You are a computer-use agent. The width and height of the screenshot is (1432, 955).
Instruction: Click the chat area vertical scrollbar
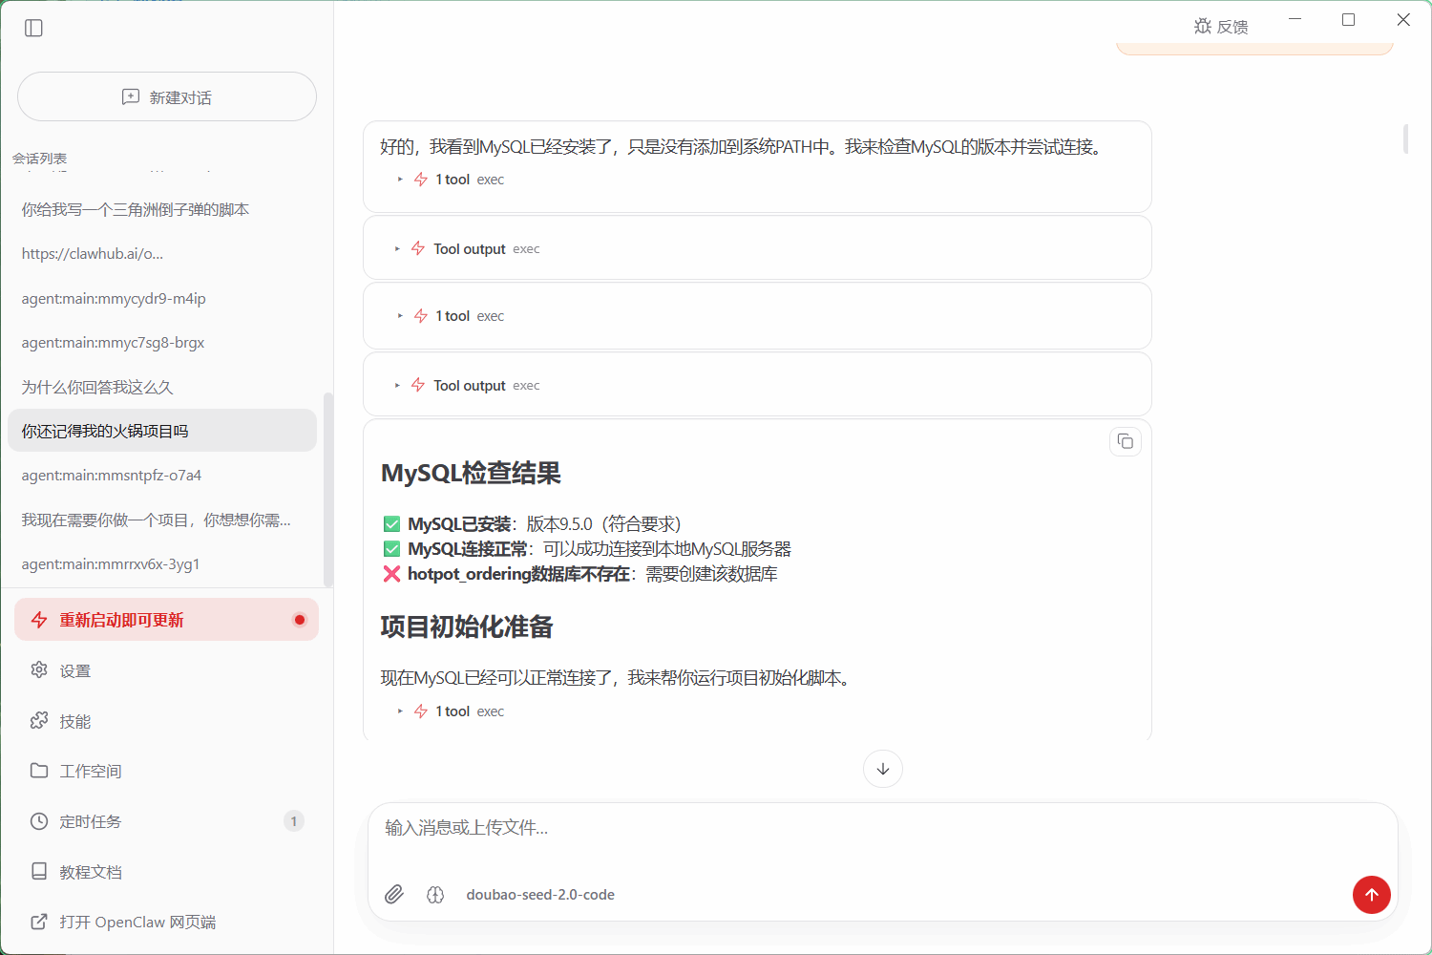1405,138
